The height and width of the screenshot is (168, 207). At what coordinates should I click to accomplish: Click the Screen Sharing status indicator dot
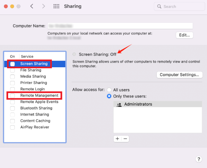(x=74, y=54)
